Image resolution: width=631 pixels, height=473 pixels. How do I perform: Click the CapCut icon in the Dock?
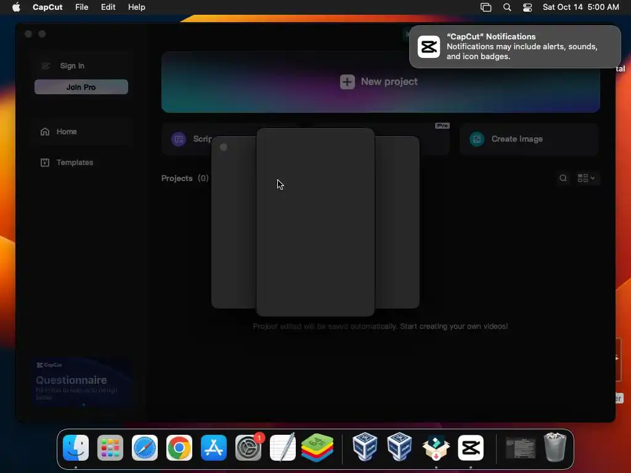click(x=471, y=448)
